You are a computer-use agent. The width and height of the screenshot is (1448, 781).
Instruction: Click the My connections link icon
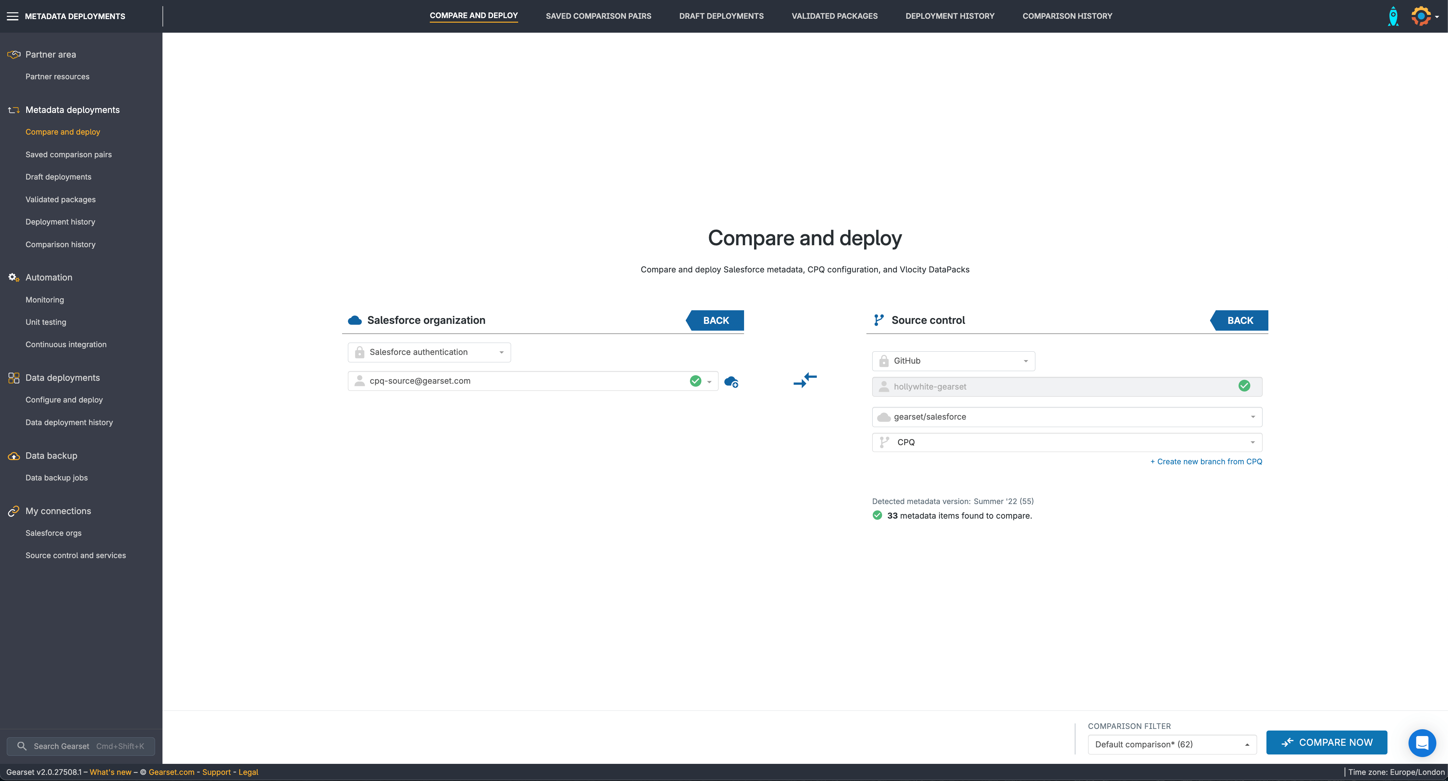tap(14, 511)
